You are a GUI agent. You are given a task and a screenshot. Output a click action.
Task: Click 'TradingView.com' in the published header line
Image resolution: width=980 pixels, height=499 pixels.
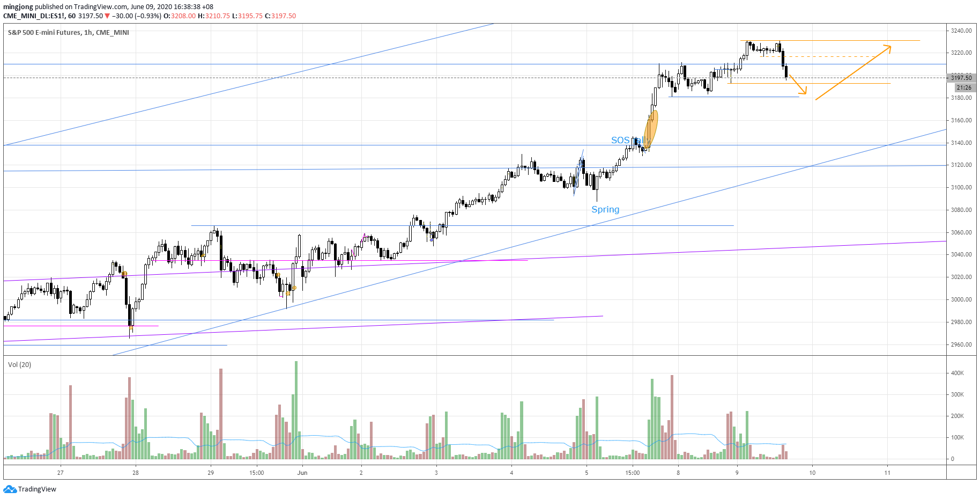click(x=101, y=7)
